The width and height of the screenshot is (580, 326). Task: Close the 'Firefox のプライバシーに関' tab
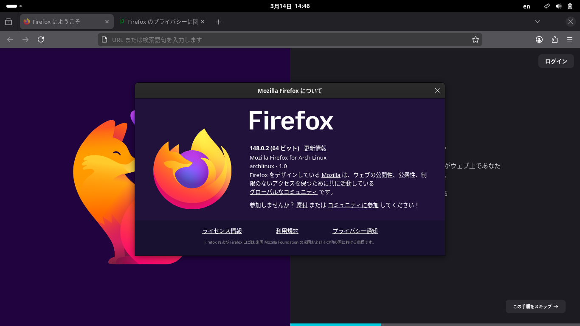coord(203,22)
